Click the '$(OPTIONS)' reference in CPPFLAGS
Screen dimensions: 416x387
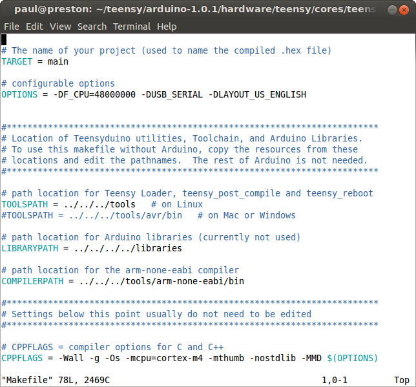point(352,359)
